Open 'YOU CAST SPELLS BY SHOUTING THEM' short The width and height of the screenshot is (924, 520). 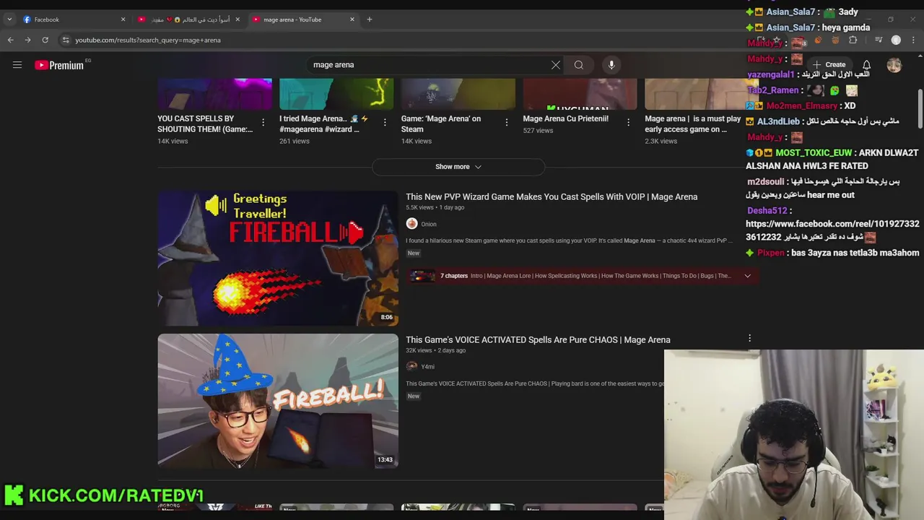coord(205,123)
